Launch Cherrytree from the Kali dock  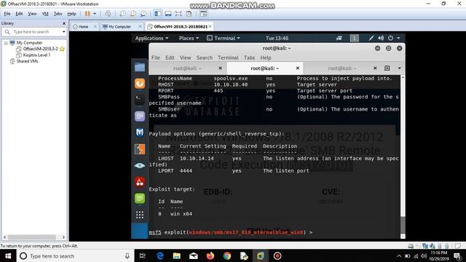coord(140,182)
